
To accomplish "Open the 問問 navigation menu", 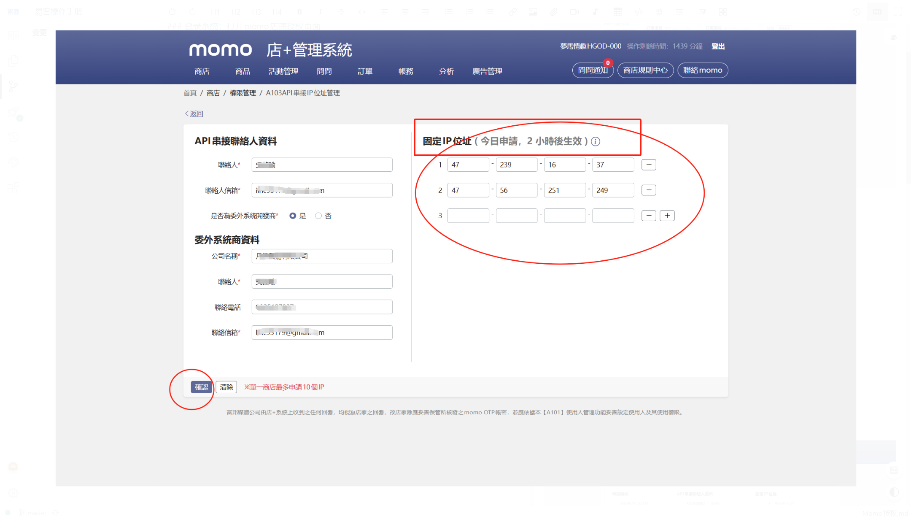I will pyautogui.click(x=324, y=71).
